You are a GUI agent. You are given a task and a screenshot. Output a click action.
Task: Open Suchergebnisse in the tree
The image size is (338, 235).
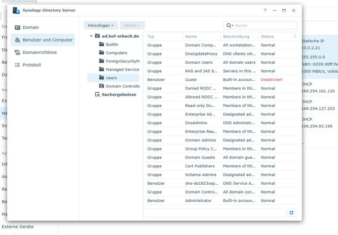coord(119,94)
